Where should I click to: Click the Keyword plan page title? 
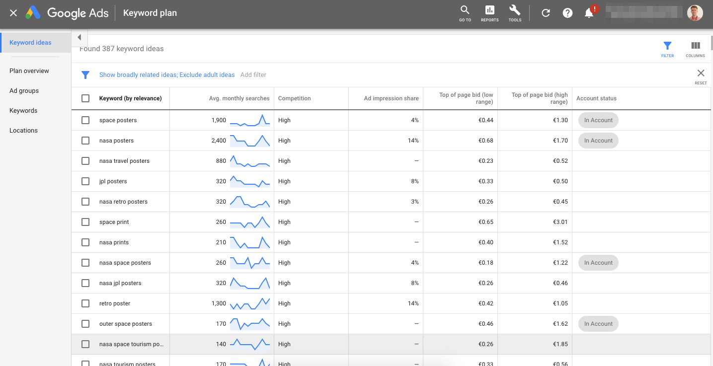[x=150, y=13]
